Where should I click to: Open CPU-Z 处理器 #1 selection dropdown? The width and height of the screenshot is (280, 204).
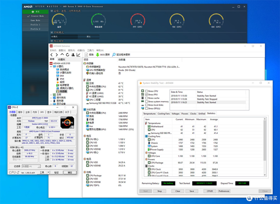(39, 166)
